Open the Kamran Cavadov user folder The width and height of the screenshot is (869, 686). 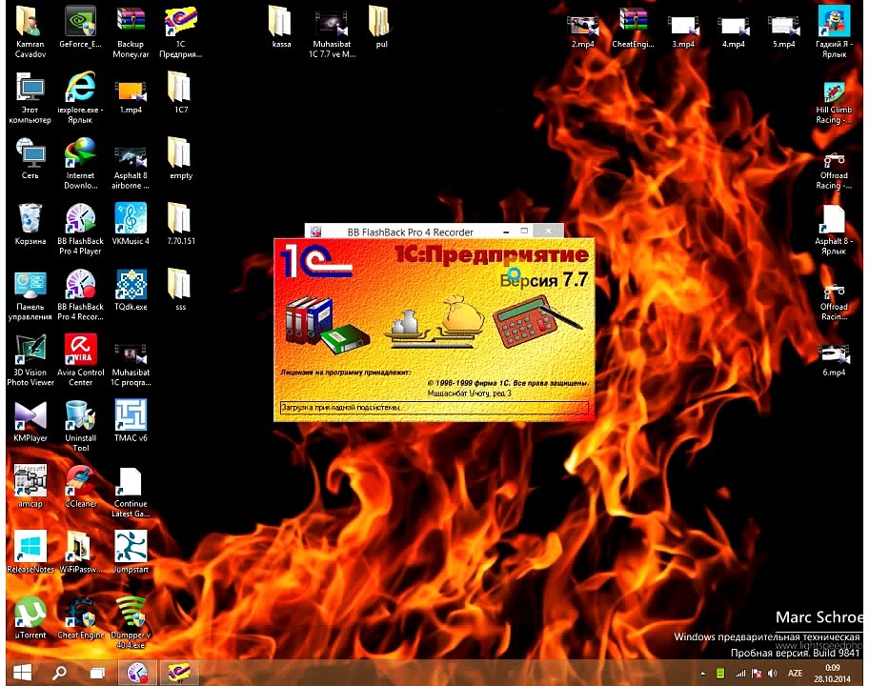pos(30,31)
